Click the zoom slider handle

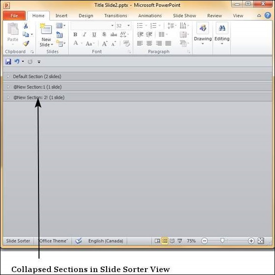coord(222,240)
